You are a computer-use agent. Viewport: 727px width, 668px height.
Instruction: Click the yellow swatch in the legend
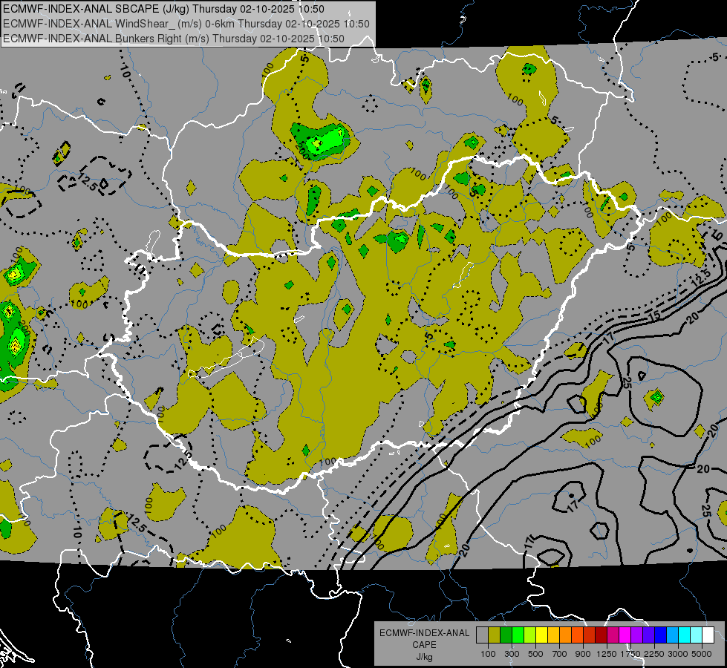tap(542, 635)
